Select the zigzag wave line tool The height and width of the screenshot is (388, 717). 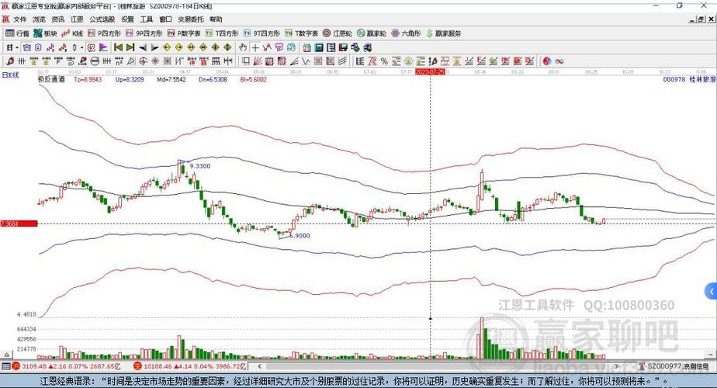click(x=306, y=61)
